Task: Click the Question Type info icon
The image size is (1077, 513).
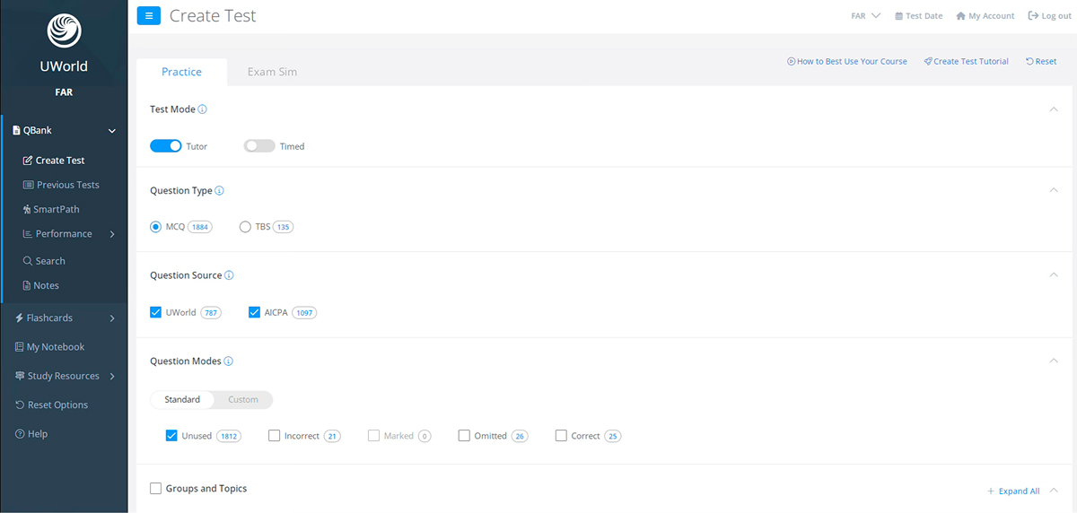Action: (x=220, y=191)
